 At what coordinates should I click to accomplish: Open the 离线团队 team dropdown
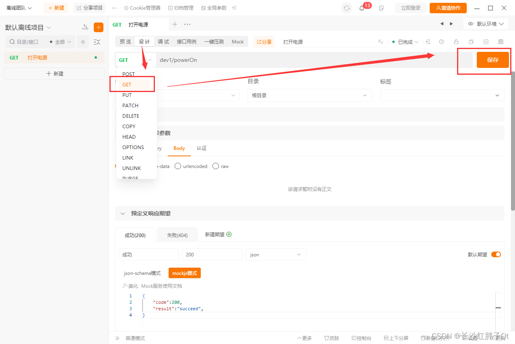coord(19,8)
